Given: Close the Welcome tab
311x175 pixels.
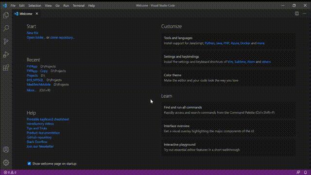Looking at the screenshot, I should pos(37,14).
